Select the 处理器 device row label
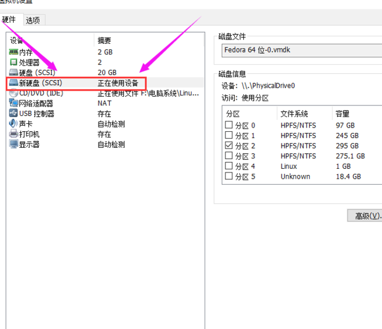The height and width of the screenshot is (329, 382). point(29,63)
